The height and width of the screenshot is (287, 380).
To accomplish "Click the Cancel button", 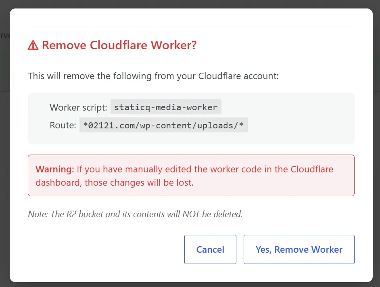I will (x=210, y=249).
